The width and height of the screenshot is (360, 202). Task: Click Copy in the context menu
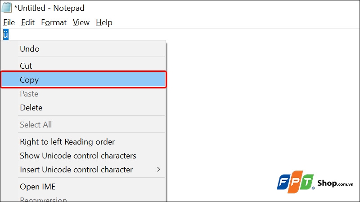click(x=29, y=80)
